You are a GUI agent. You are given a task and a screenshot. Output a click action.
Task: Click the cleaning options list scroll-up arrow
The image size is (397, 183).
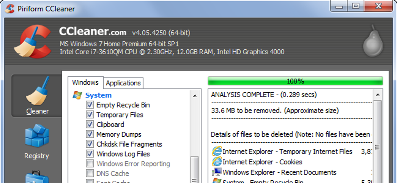tap(195, 96)
